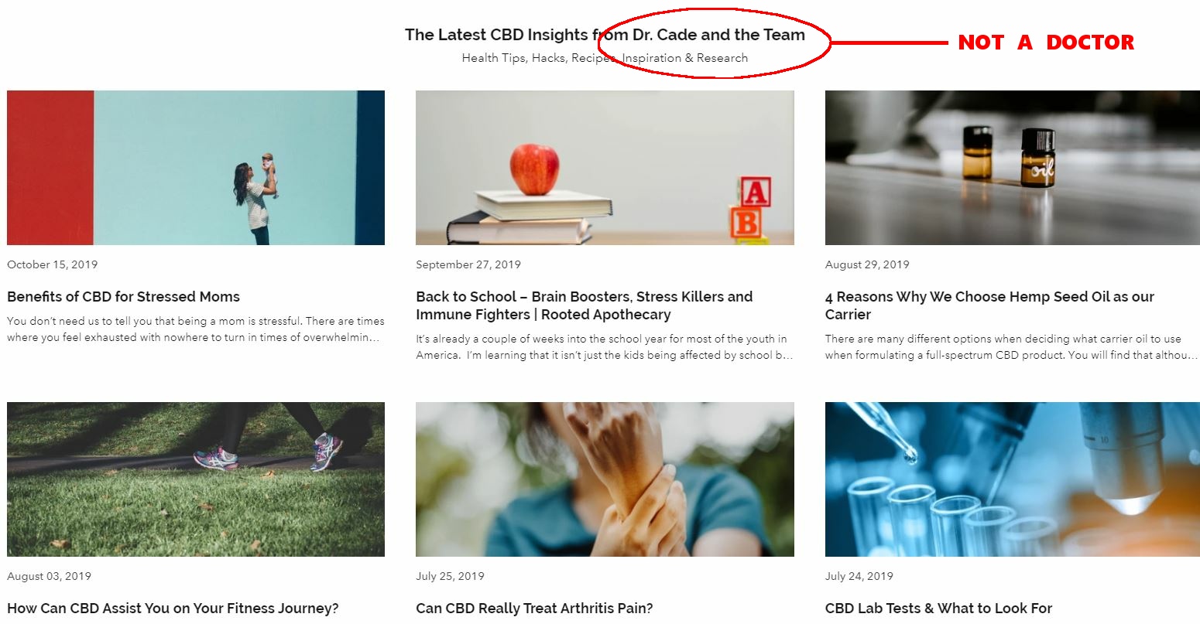Viewport: 1200px width, 624px height.
Task: Click the August 29, 2019 post date
Action: tap(867, 264)
